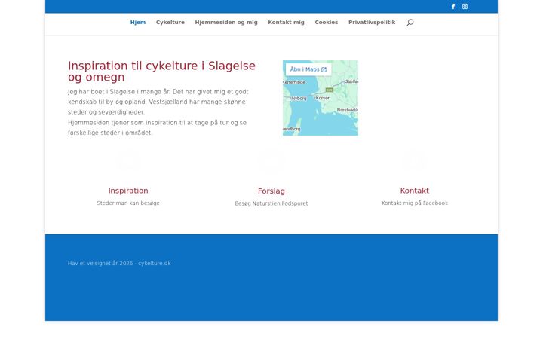Click the Kerteminde label on map

294,82
